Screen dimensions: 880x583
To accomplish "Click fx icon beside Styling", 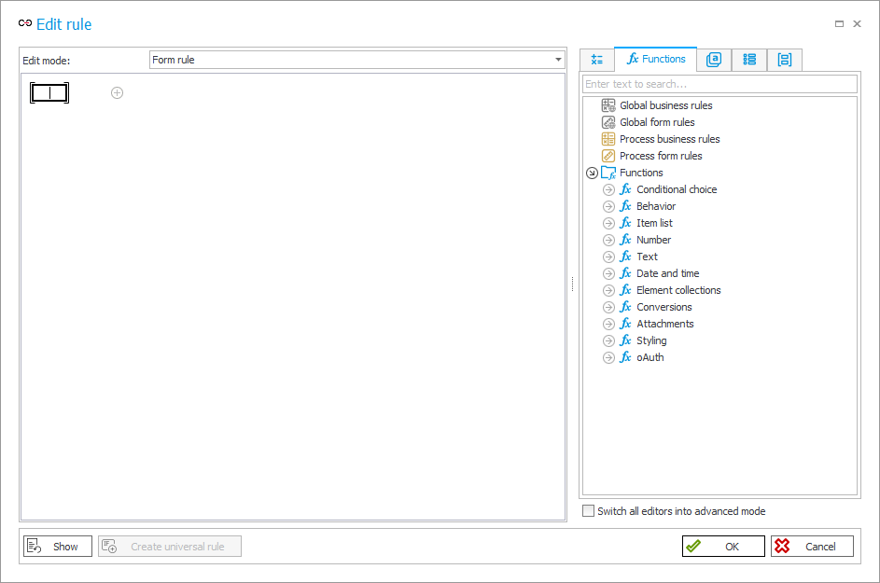I will (626, 341).
